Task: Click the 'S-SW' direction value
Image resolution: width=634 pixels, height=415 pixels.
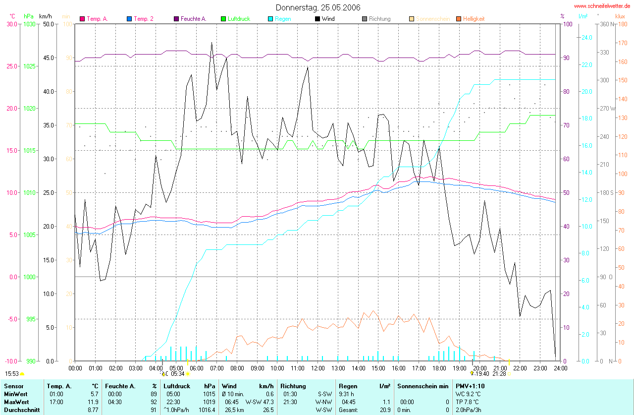Action: tap(325, 394)
